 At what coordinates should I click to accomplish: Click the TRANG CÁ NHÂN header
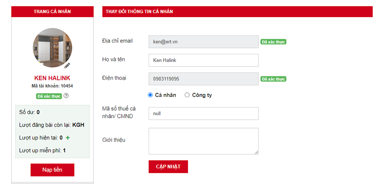[52, 12]
